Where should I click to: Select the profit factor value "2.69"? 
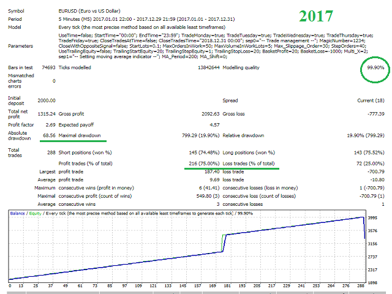[x=50, y=125]
